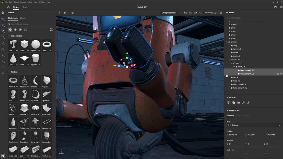The height and width of the screenshot is (159, 283).
Task: Click the Search Starter assets field
Action: click(31, 24)
